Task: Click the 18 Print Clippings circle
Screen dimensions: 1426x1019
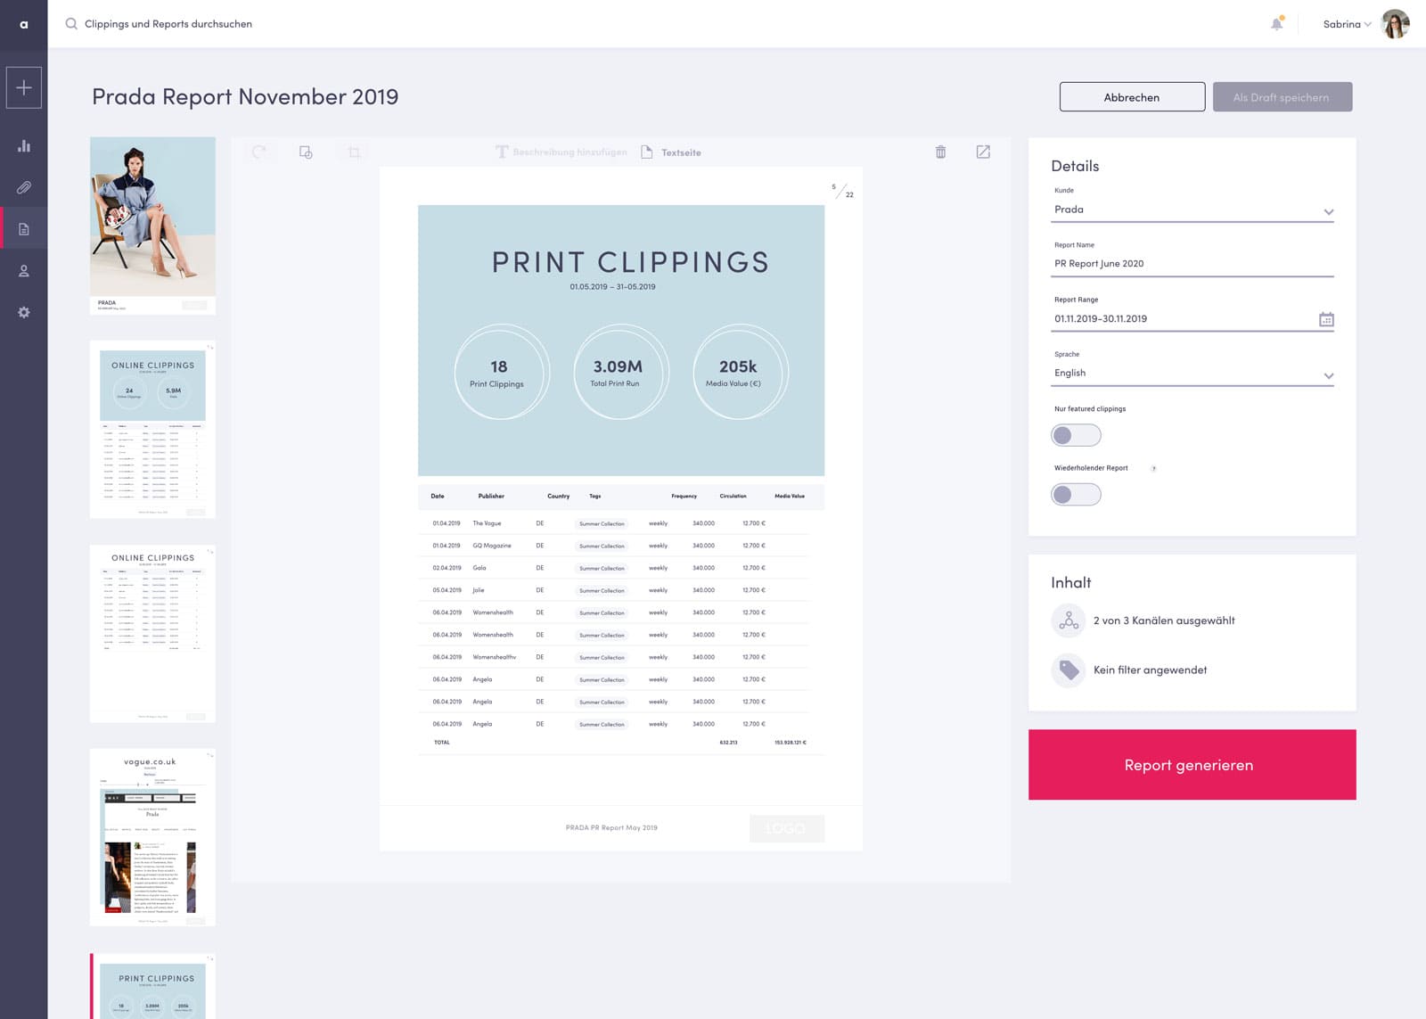Action: (501, 372)
